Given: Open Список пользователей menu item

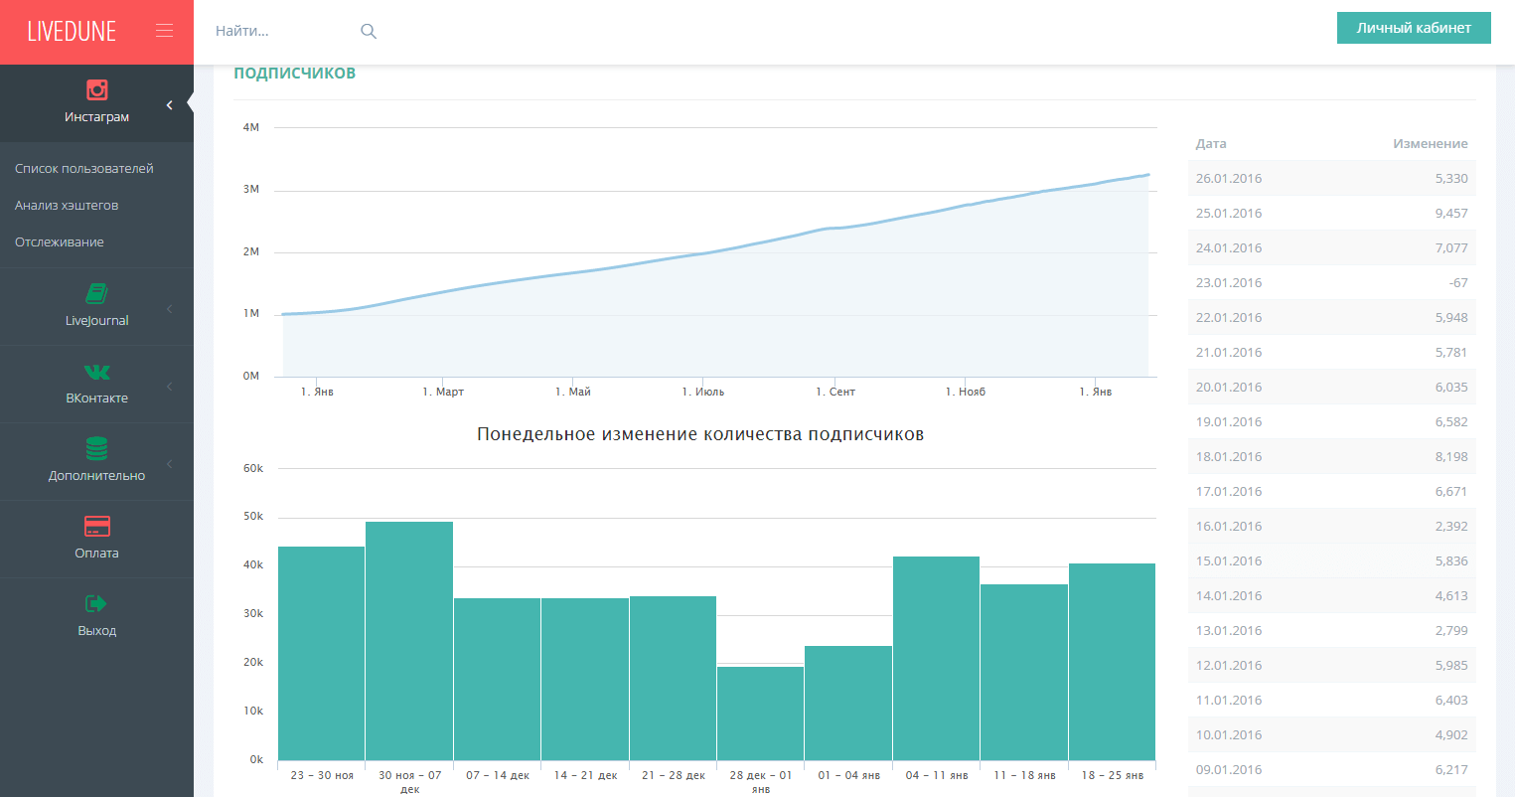Looking at the screenshot, I should tap(84, 169).
